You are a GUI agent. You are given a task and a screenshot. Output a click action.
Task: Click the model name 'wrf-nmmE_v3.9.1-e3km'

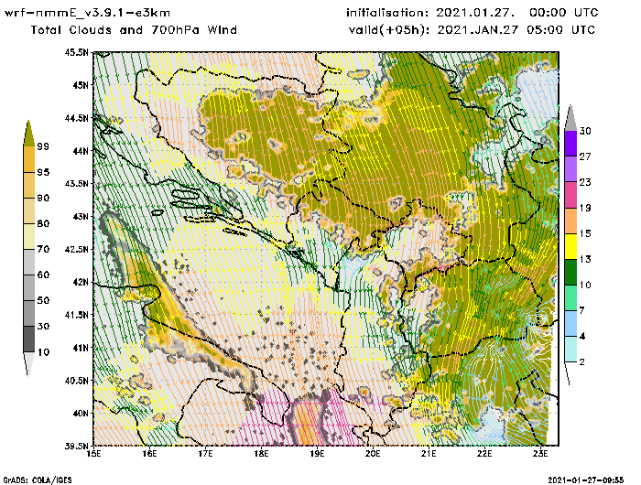click(x=88, y=13)
